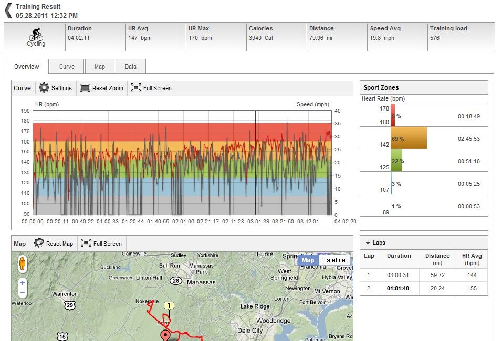Click the lap 1 marker on the map
The image size is (502, 341).
169,306
